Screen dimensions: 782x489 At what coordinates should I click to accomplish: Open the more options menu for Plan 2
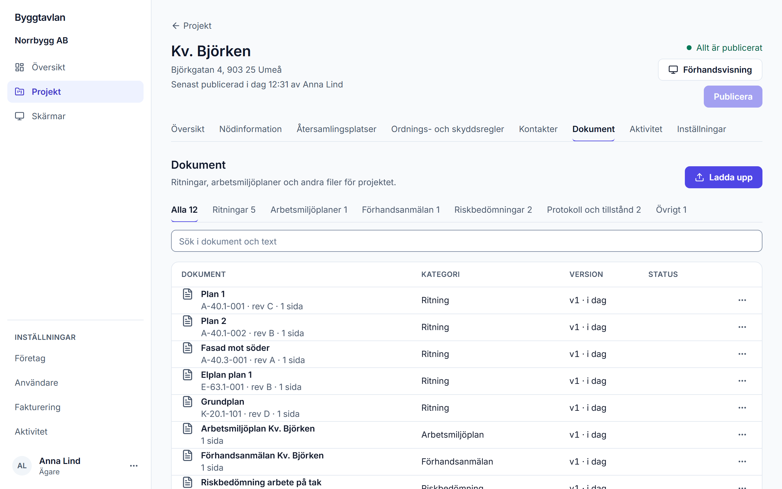tap(742, 327)
